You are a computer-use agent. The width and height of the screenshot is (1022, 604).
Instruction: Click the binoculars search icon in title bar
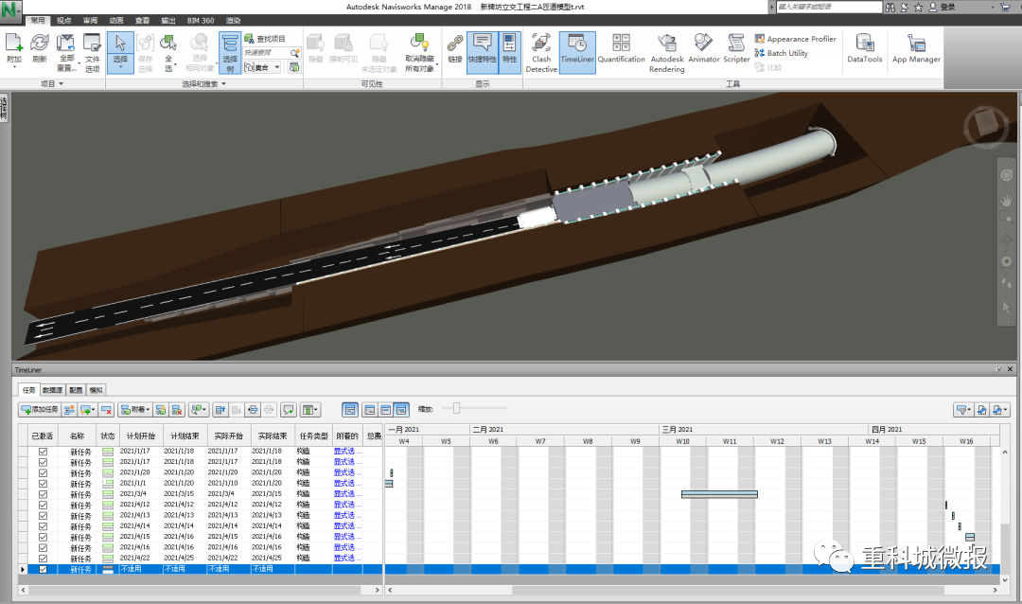tap(890, 8)
